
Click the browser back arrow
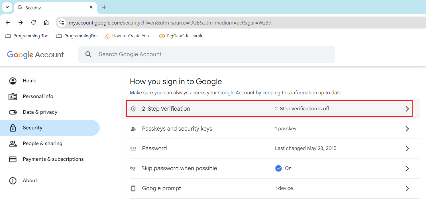coord(8,23)
